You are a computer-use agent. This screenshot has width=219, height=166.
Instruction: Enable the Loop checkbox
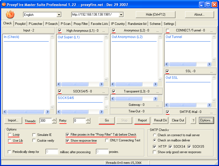pos(10,135)
